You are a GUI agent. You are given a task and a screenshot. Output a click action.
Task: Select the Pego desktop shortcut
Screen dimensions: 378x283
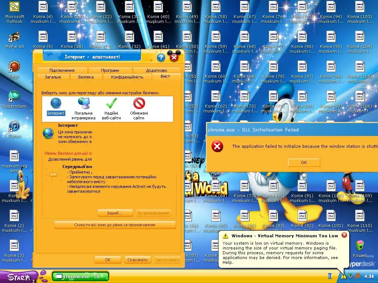point(14,67)
